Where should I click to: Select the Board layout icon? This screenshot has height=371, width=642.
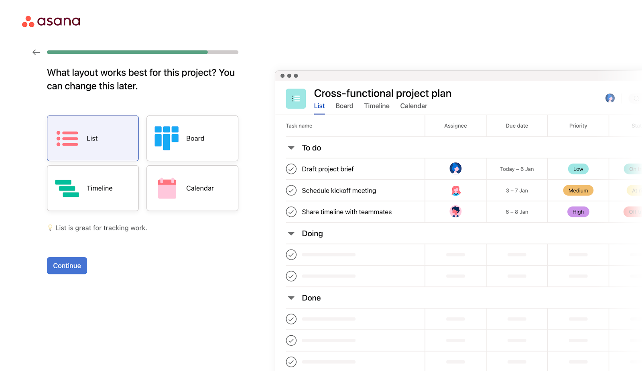[x=166, y=138]
